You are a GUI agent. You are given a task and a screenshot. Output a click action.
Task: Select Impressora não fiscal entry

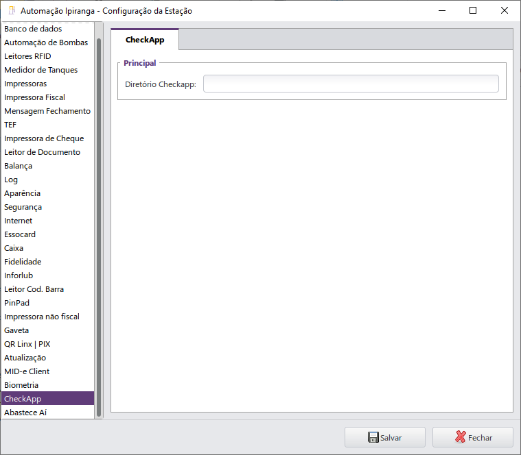[48, 317]
